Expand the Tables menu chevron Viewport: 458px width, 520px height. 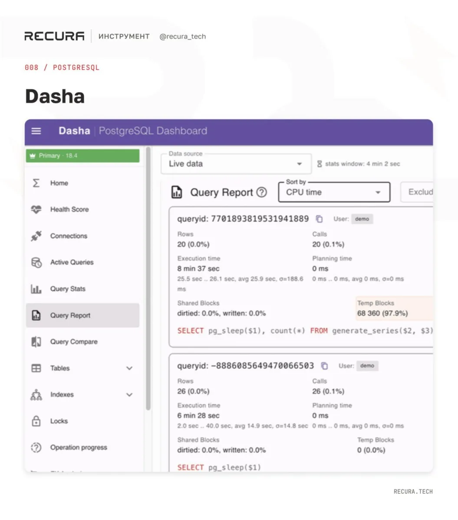coord(129,368)
